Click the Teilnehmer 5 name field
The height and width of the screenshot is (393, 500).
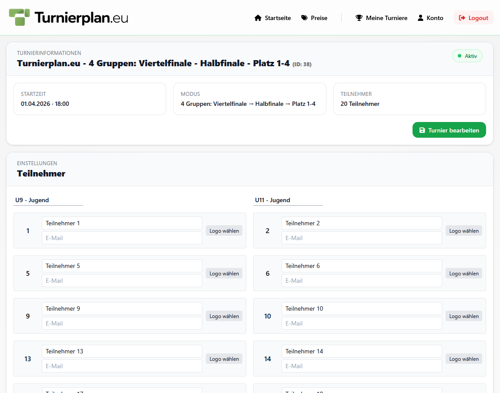122,266
